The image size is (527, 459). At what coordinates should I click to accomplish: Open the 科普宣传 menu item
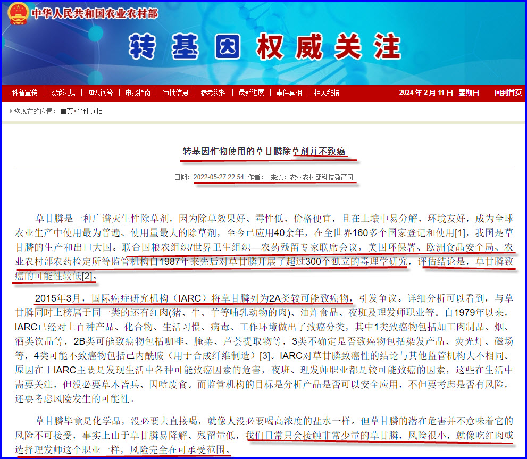[x=24, y=93]
